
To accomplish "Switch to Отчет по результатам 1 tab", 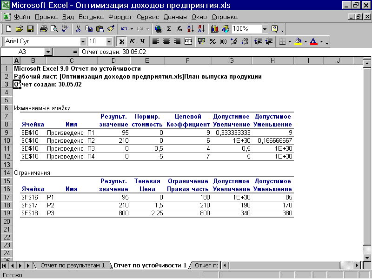I will (73, 265).
